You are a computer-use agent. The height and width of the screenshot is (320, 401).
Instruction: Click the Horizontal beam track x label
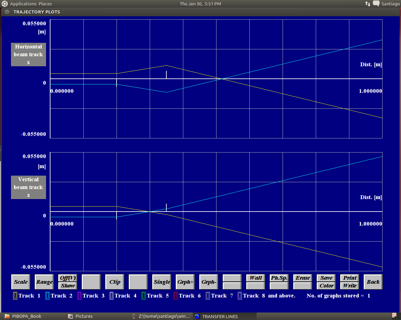click(29, 54)
